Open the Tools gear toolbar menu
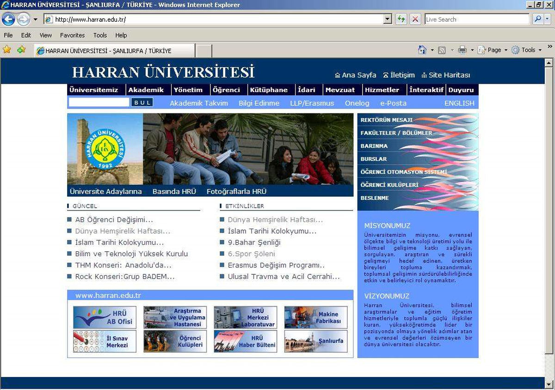 (x=526, y=50)
